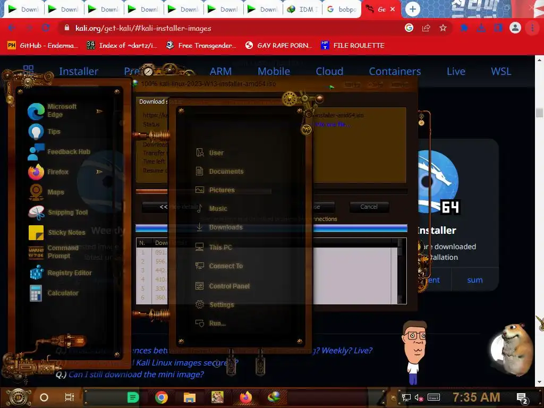Open the green chat app on taskbar

click(x=133, y=397)
